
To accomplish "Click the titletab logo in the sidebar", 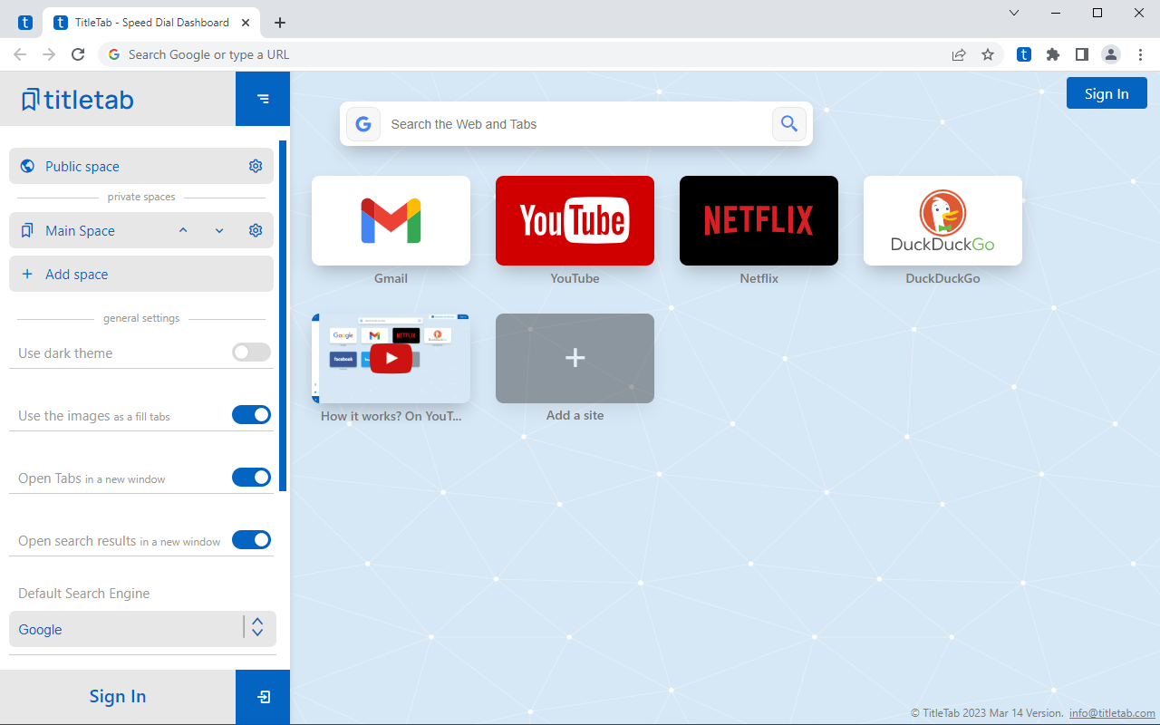I will (x=78, y=99).
